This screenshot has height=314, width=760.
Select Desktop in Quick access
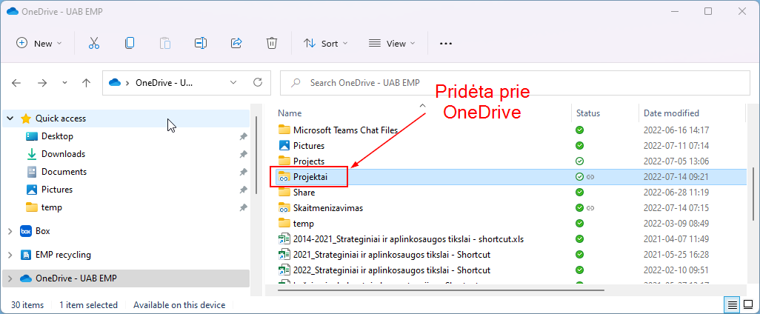click(x=57, y=136)
